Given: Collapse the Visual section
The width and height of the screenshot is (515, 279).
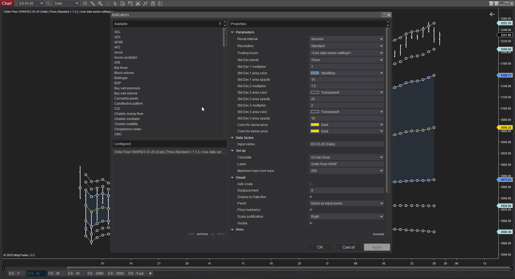Looking at the screenshot, I should coord(232,178).
